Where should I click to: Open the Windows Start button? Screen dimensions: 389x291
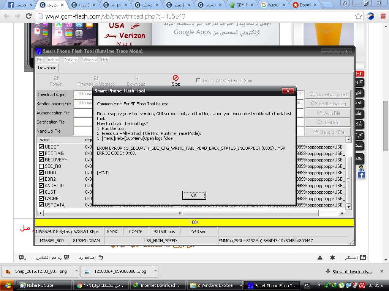click(x=6, y=285)
